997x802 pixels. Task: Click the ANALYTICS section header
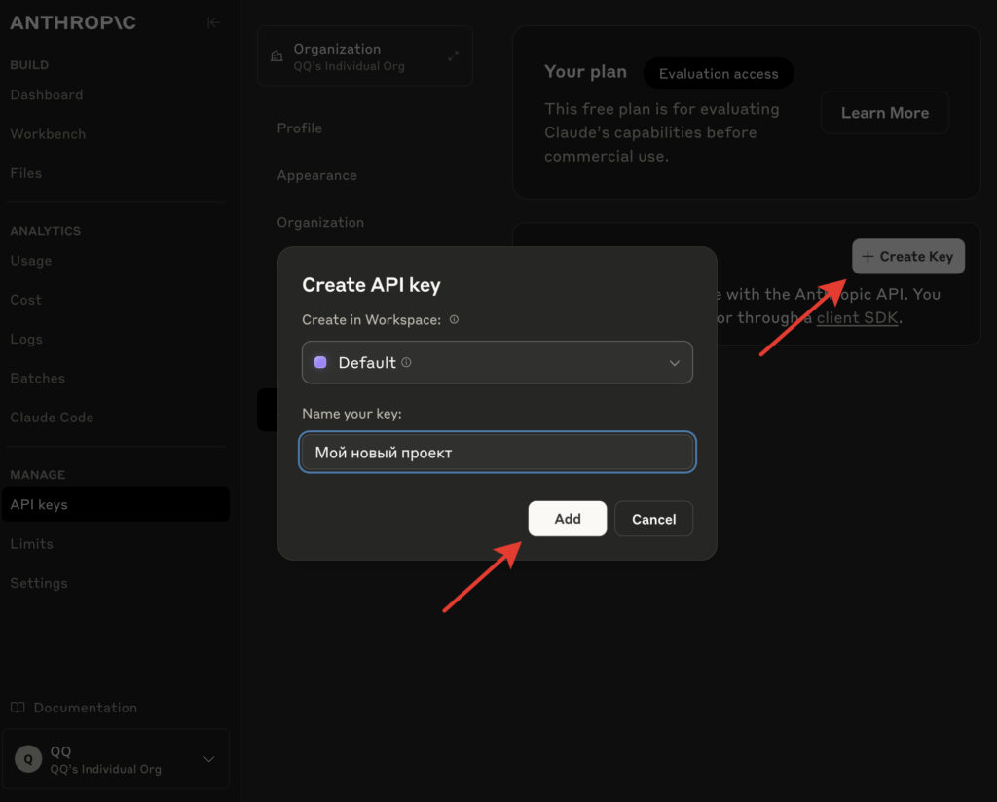coord(45,231)
